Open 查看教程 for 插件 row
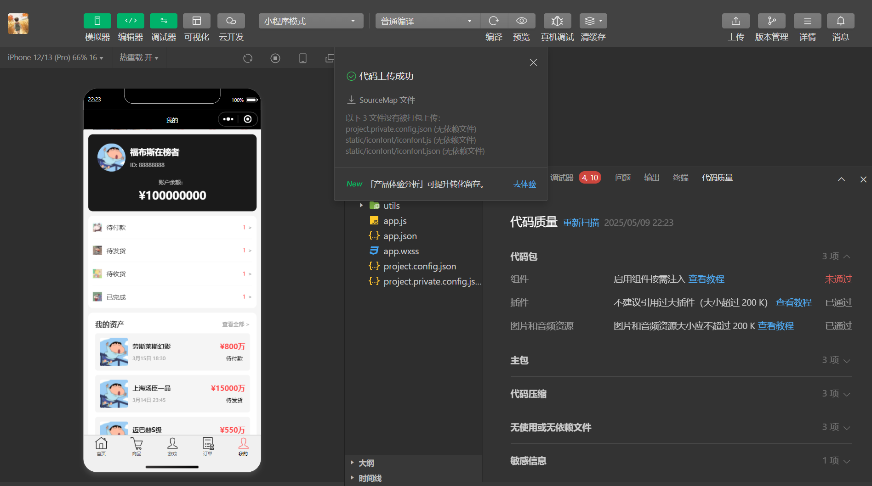Screen dimensions: 872x486 coord(793,302)
